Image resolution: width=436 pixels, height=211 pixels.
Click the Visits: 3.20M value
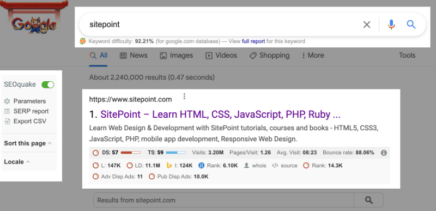pyautogui.click(x=208, y=153)
